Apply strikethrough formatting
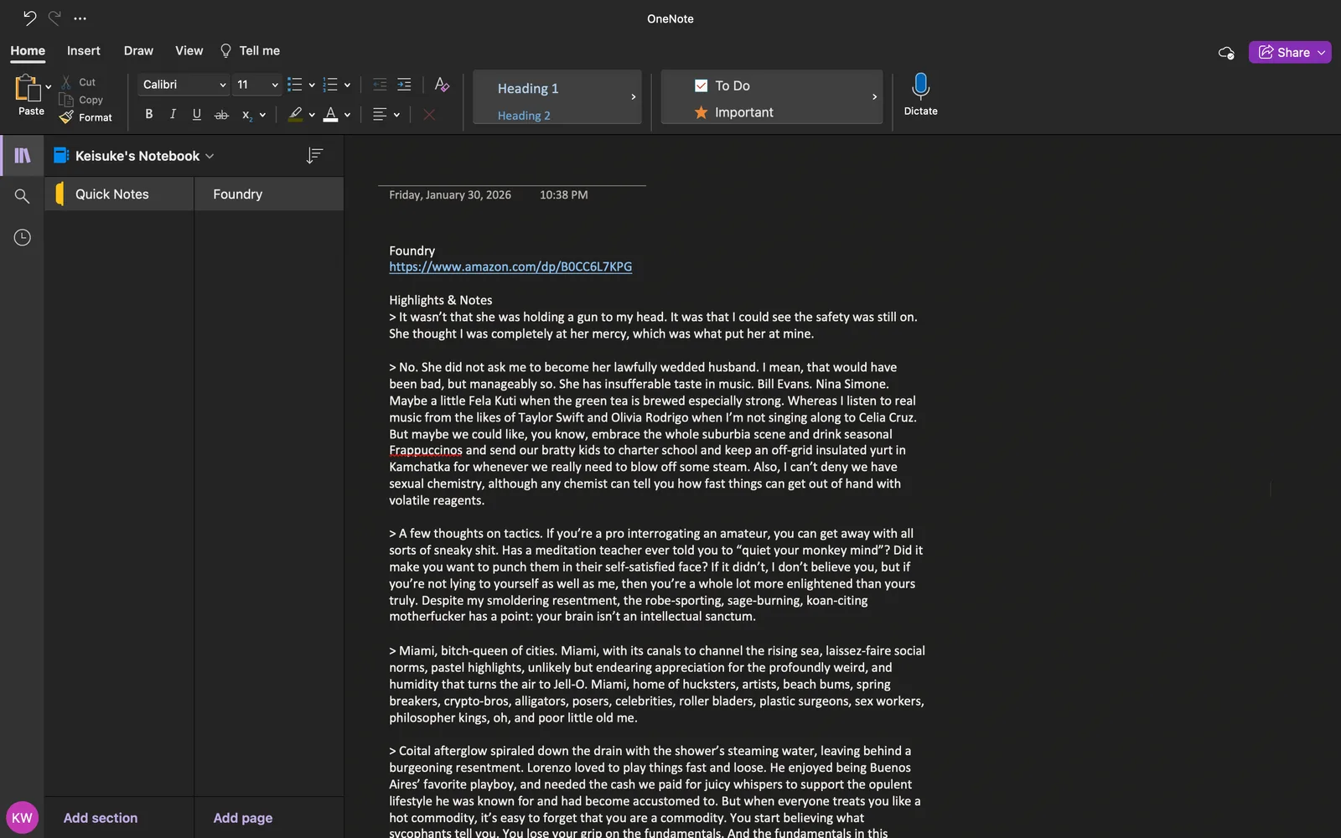 pyautogui.click(x=221, y=115)
